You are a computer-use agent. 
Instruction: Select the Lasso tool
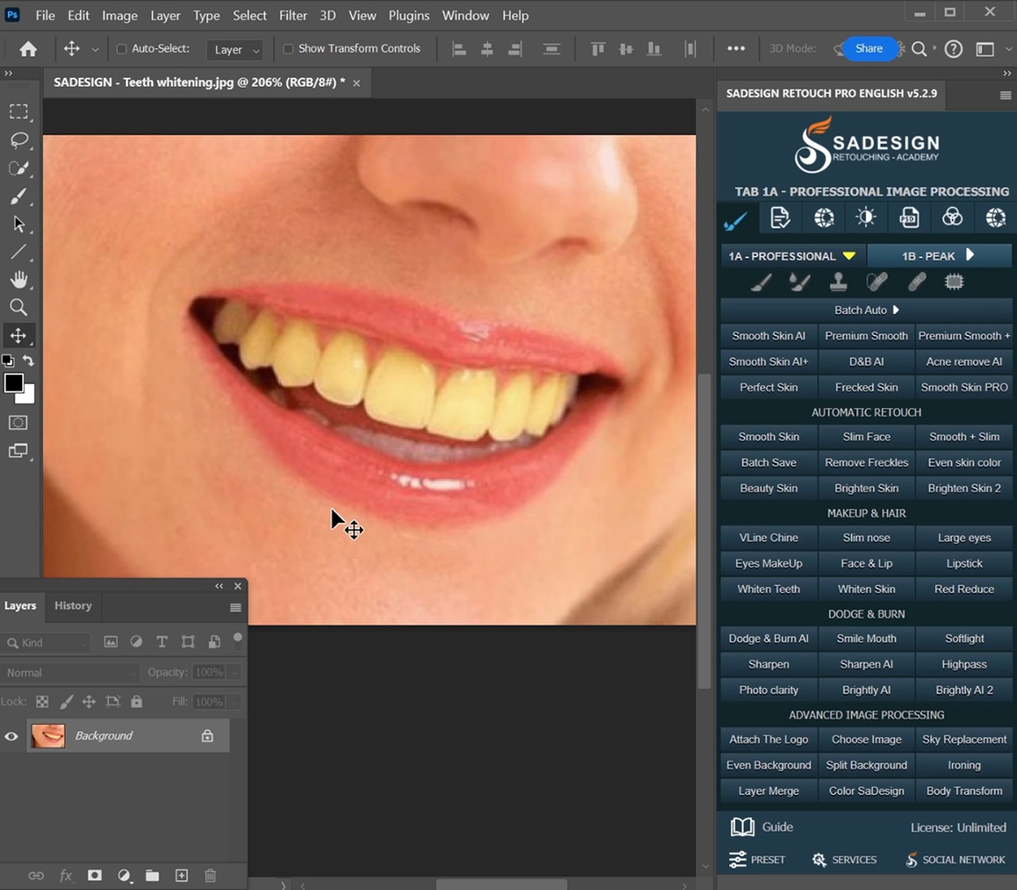19,141
